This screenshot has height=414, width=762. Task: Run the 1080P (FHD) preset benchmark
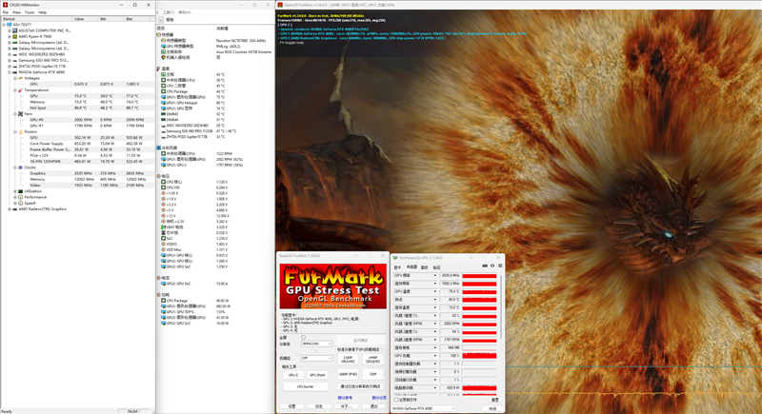click(348, 374)
